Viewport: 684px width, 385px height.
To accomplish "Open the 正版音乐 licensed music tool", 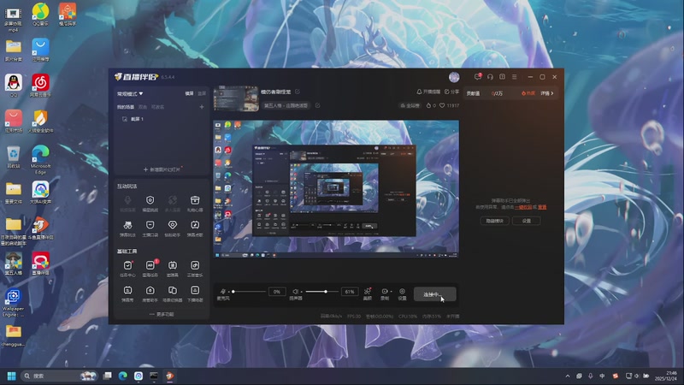I will [x=195, y=268].
